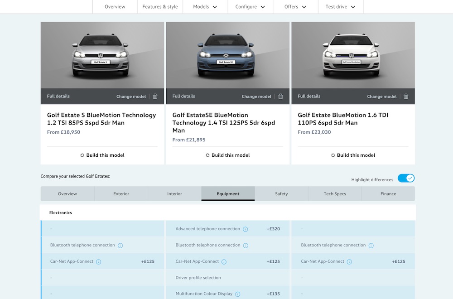The width and height of the screenshot is (453, 299).
Task: Expand the Models dropdown menu
Action: 205,7
